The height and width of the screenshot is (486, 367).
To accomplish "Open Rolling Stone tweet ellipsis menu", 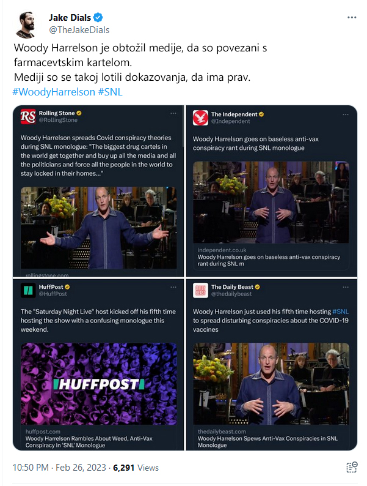I will click(173, 113).
